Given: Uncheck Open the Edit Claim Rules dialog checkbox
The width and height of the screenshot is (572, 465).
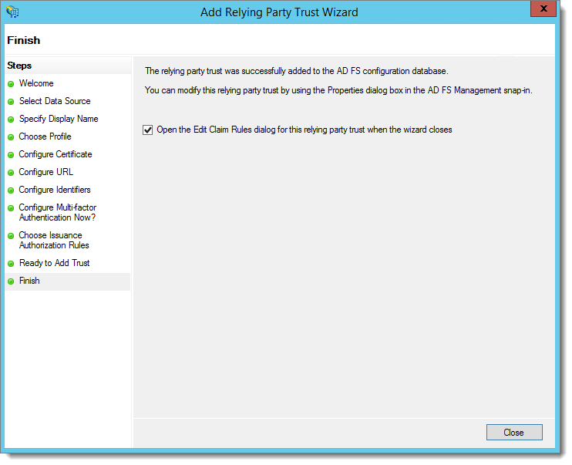Looking at the screenshot, I should (x=148, y=130).
